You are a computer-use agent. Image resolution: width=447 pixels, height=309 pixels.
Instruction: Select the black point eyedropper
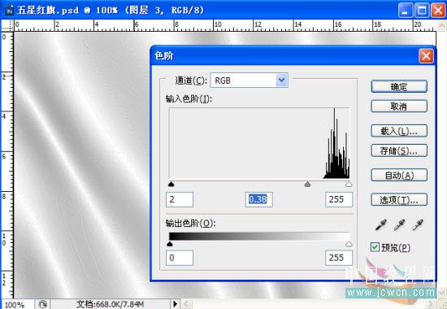pos(381,224)
